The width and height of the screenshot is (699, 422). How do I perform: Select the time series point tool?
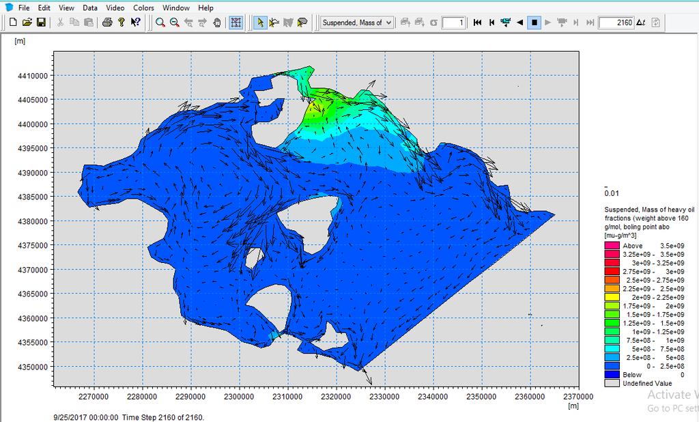[x=274, y=23]
